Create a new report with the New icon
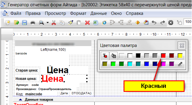192x105 pixels. click(x=8, y=23)
